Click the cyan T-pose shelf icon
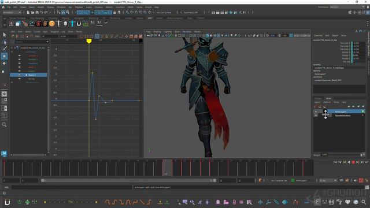The width and height of the screenshot is (370, 208). point(72,23)
